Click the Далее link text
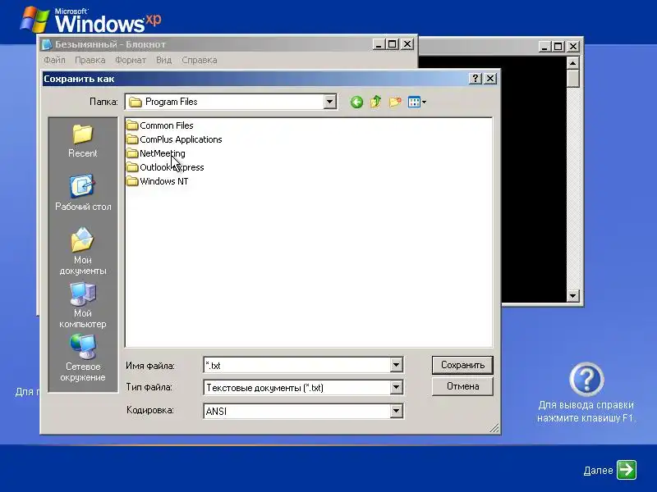Viewport: 657px width, 492px height. pos(598,470)
